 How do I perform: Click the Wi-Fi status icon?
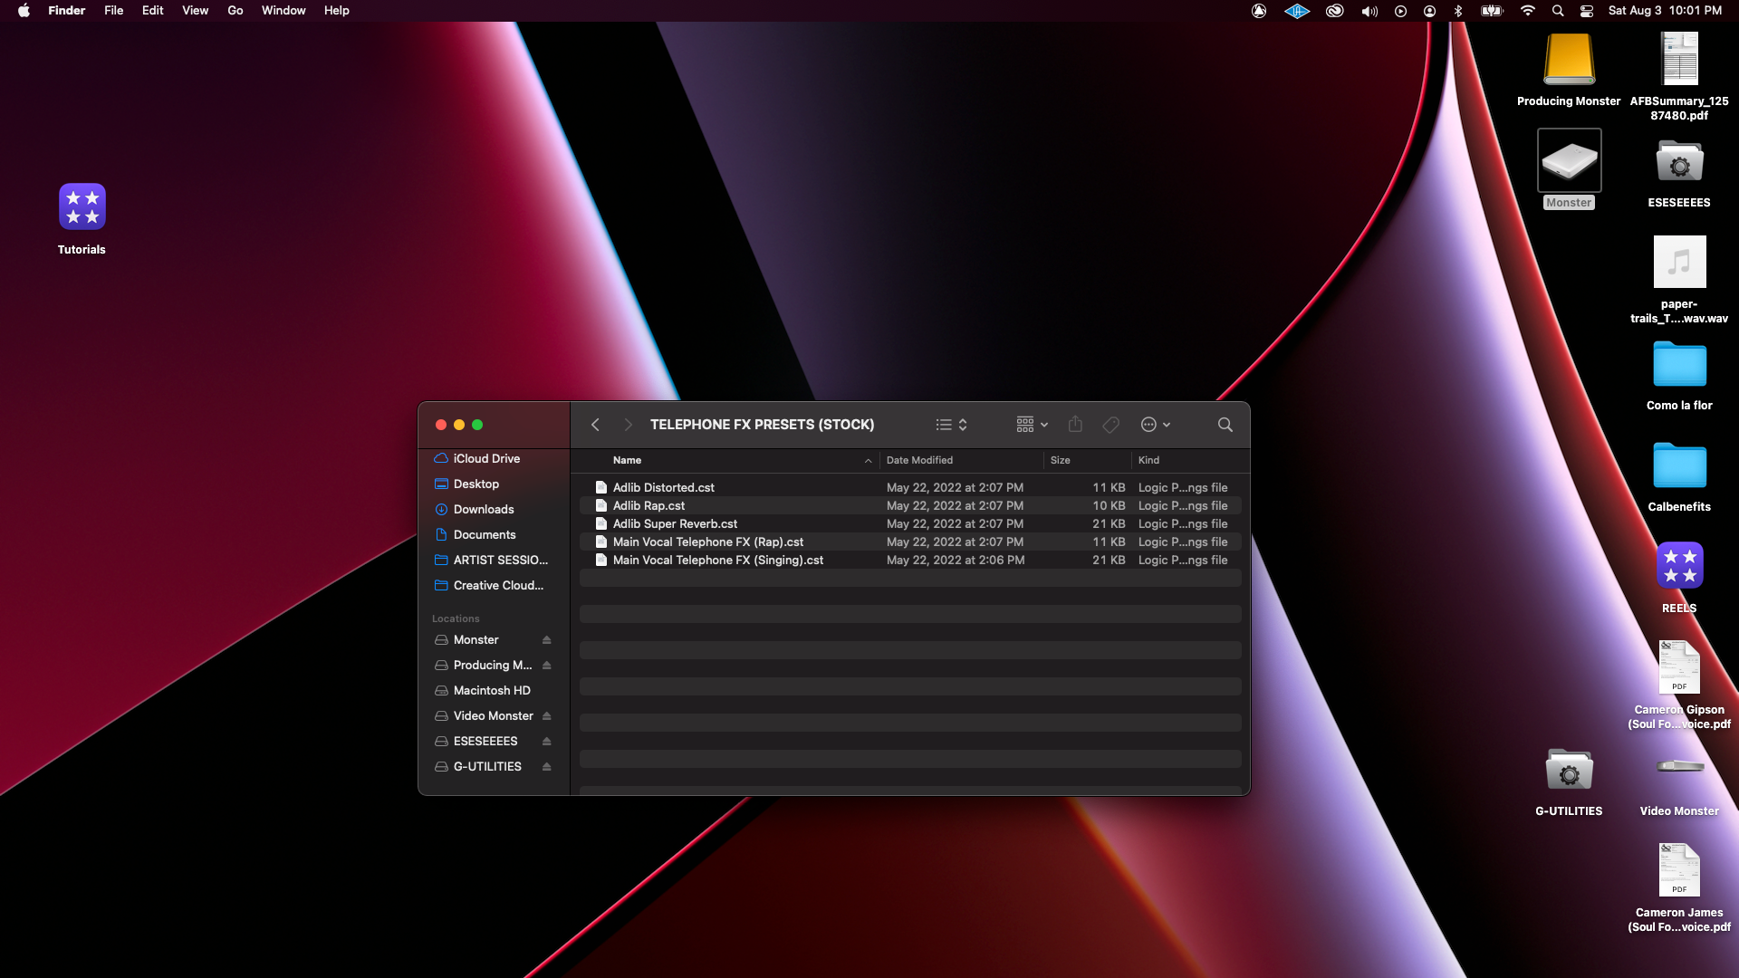point(1528,11)
